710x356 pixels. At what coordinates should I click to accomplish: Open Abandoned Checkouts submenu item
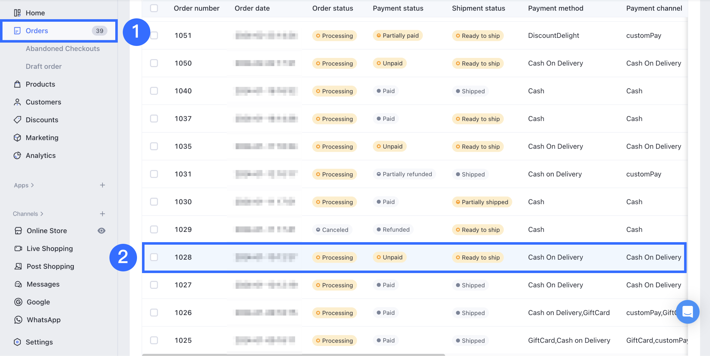point(63,48)
